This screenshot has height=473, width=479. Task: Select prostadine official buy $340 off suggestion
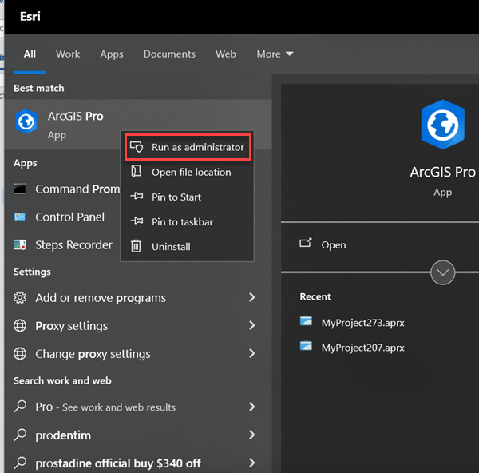click(x=138, y=463)
